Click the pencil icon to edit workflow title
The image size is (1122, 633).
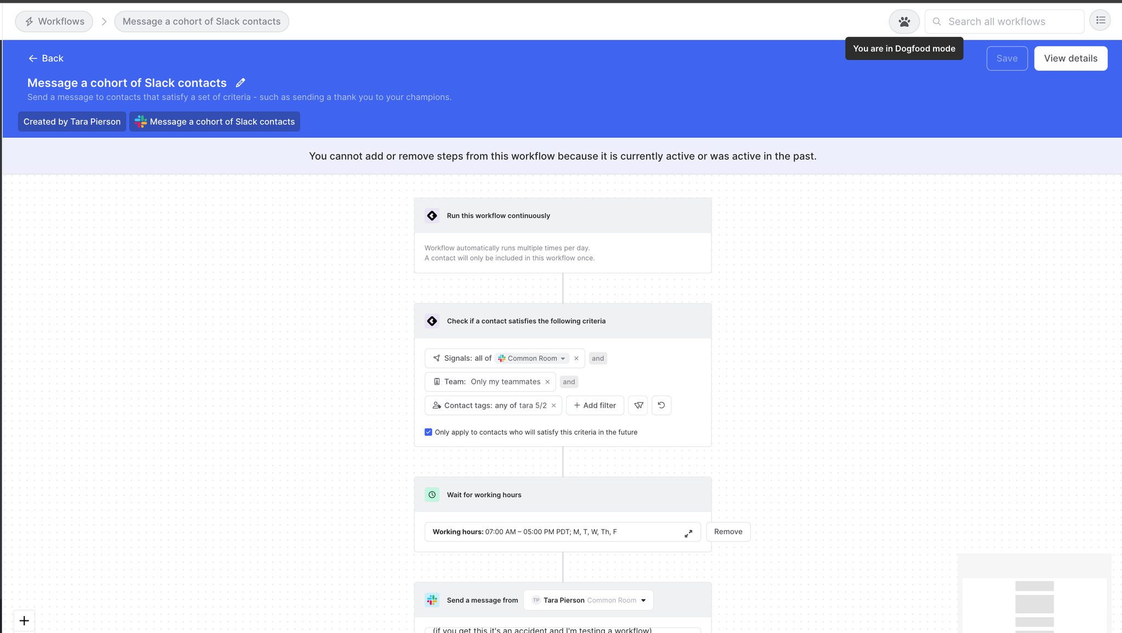click(x=240, y=83)
